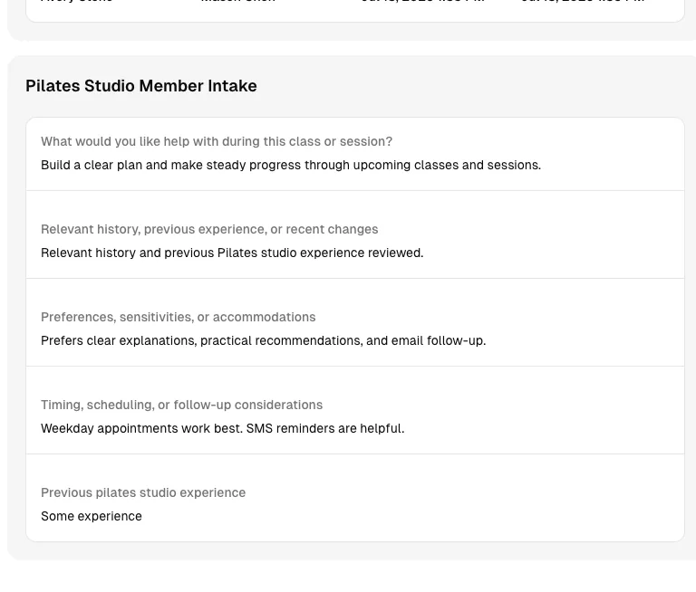Select the question about help during this session
This screenshot has width=696, height=592.
click(217, 141)
